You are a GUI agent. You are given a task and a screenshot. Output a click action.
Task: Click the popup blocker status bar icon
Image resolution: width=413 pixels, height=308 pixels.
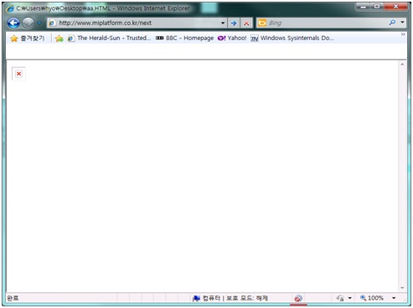point(298,298)
